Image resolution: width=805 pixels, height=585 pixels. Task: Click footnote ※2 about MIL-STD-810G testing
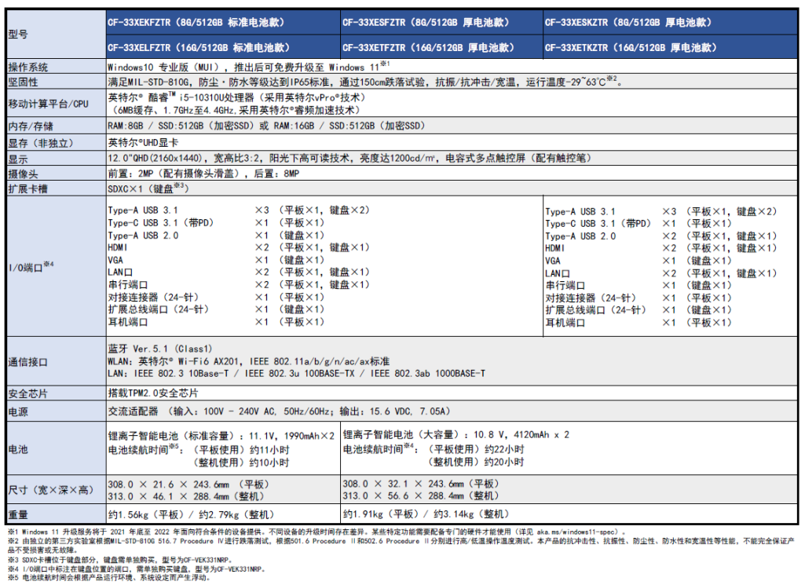[x=401, y=546]
